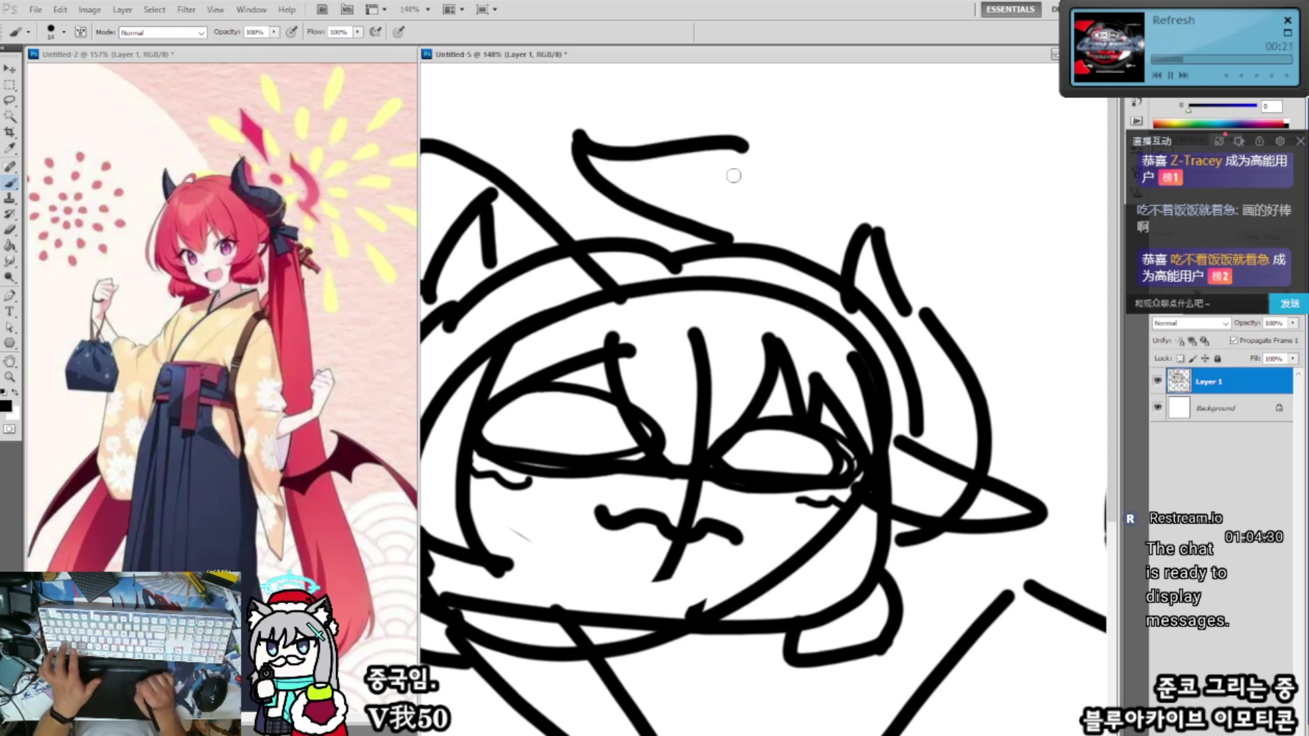Screen dimensions: 1309x736
Task: Hide the Background layer eye icon
Action: click(x=1158, y=408)
